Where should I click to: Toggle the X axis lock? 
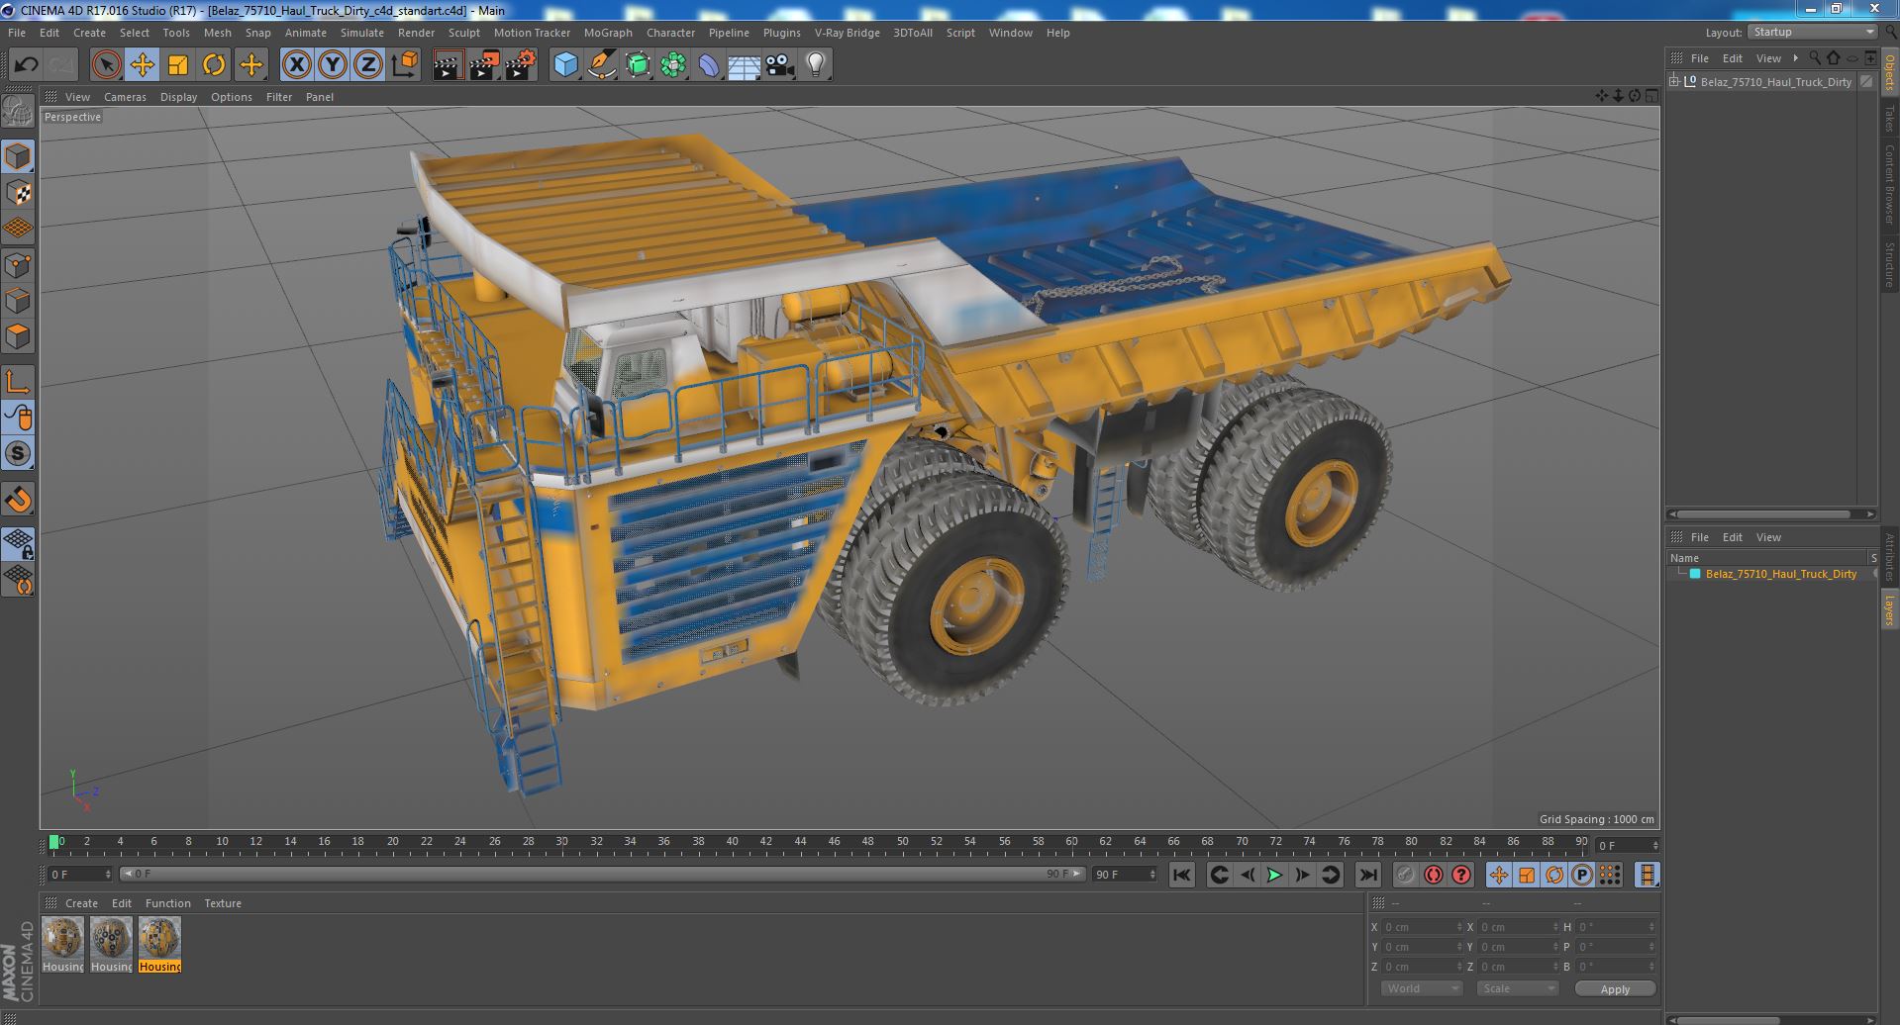coord(296,65)
